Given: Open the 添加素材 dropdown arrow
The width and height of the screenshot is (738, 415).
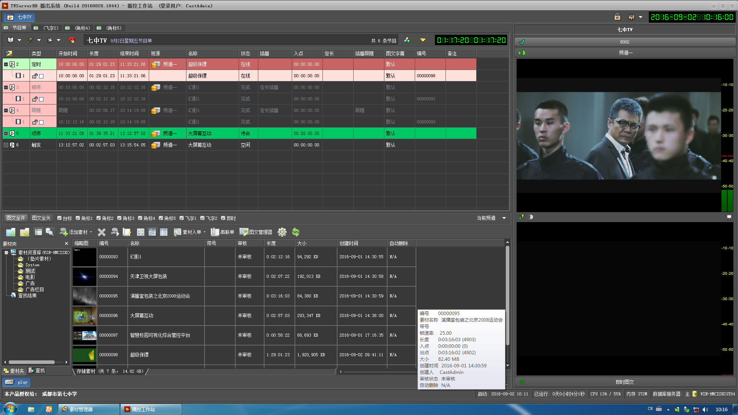Looking at the screenshot, I should coord(91,232).
